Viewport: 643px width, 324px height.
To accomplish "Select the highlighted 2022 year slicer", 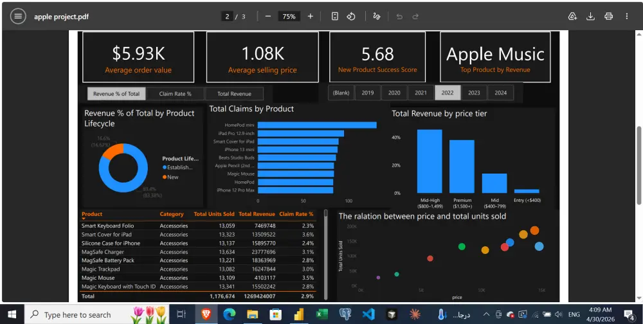I will [448, 93].
